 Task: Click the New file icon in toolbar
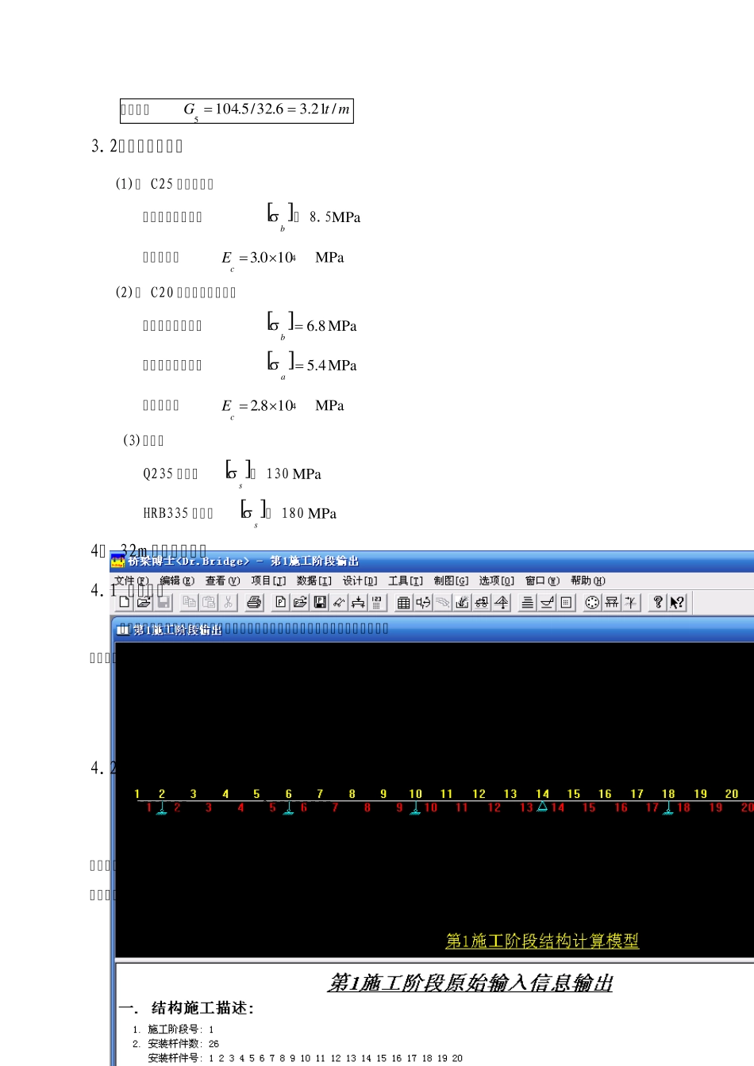point(125,603)
